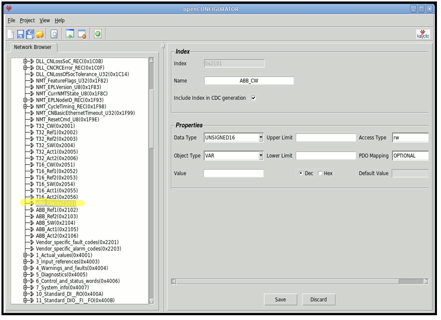Click the window with green down-arrow icon
This screenshot has width=441, height=320.
[x=70, y=34]
